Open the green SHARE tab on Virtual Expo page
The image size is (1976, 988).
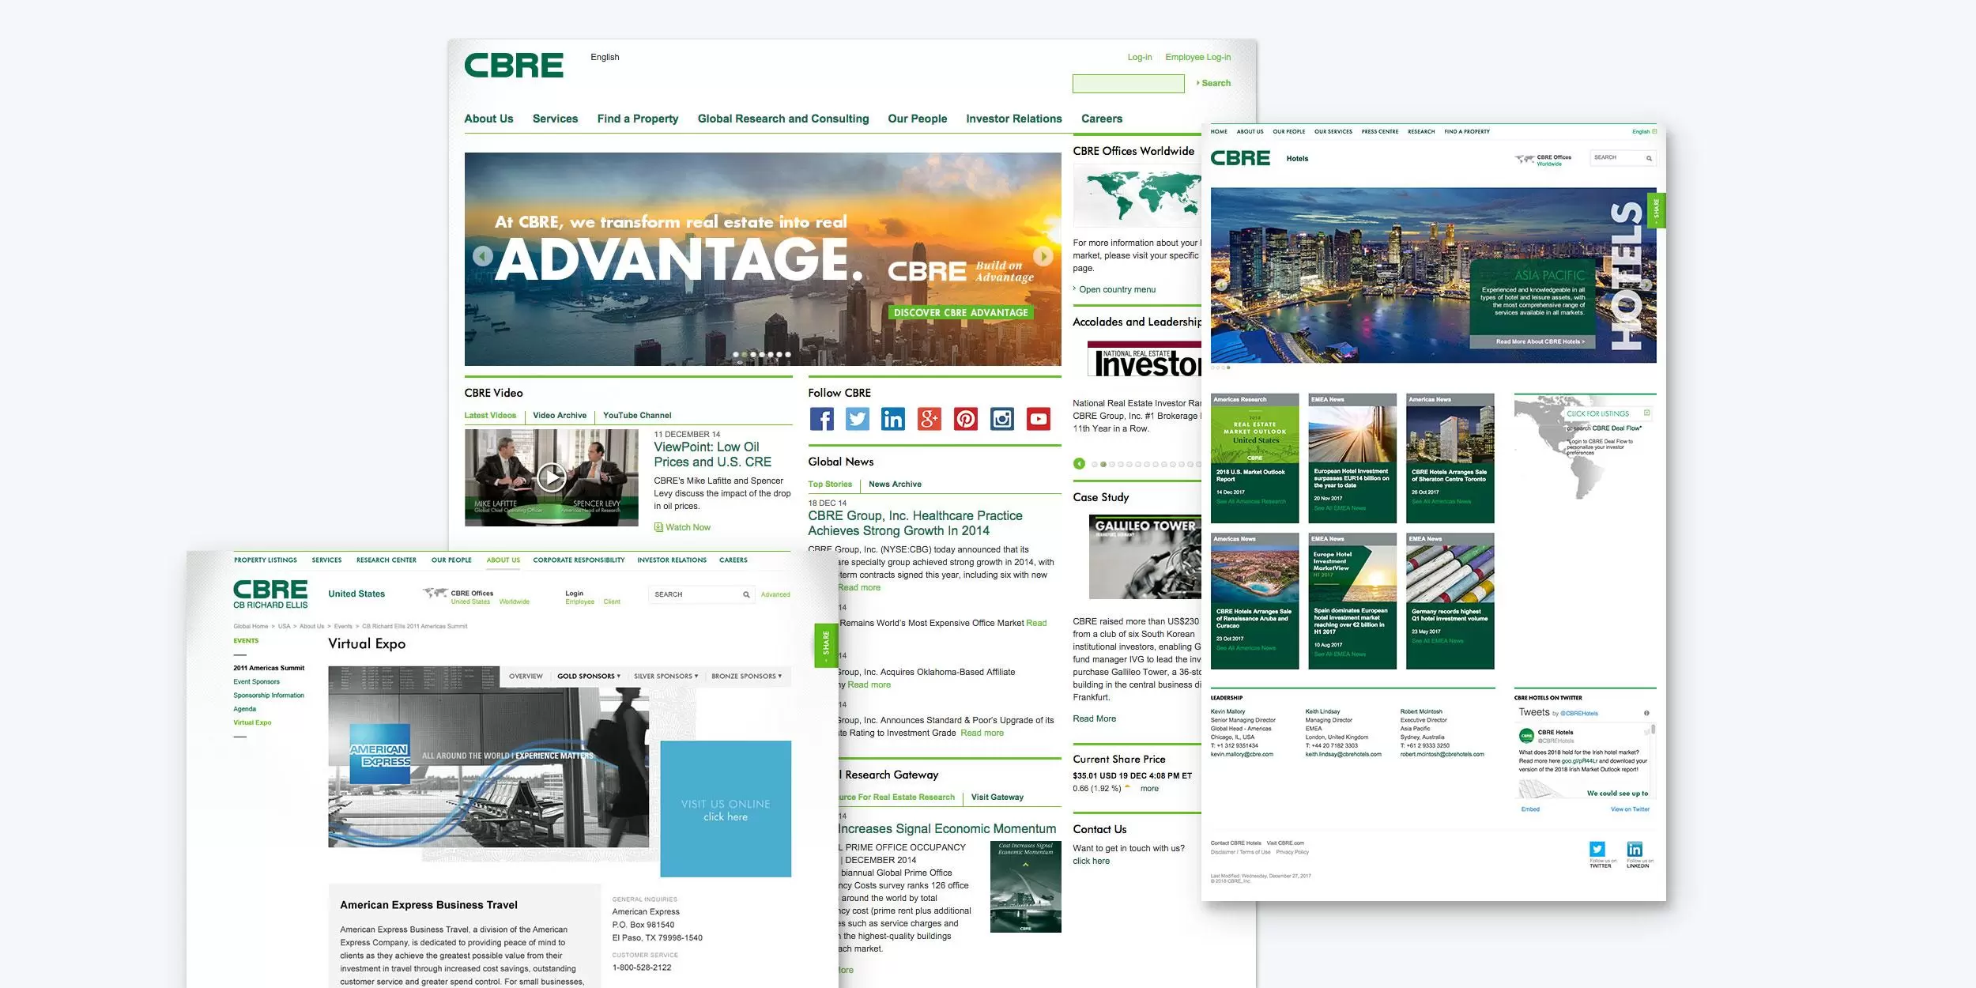[826, 644]
